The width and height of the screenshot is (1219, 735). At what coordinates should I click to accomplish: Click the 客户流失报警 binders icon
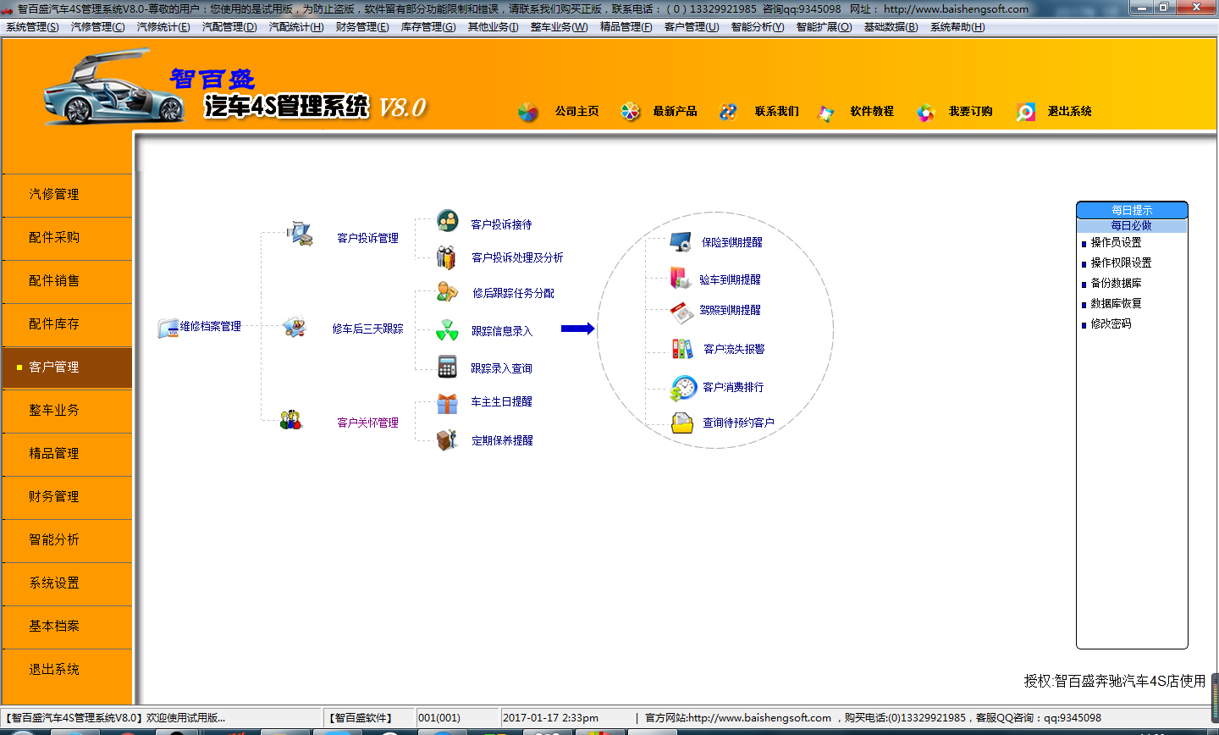coord(682,348)
